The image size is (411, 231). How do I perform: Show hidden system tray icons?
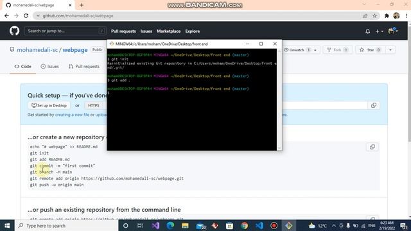pyautogui.click(x=334, y=225)
